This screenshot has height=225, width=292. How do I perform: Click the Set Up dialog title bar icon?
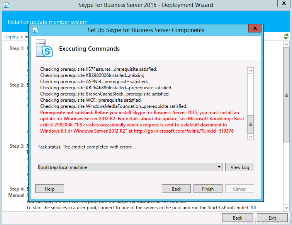[x=36, y=30]
